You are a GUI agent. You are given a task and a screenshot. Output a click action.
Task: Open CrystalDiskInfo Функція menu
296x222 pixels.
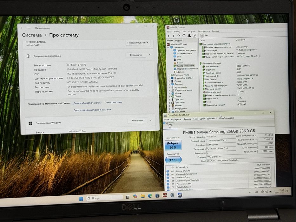pyautogui.click(x=187, y=119)
